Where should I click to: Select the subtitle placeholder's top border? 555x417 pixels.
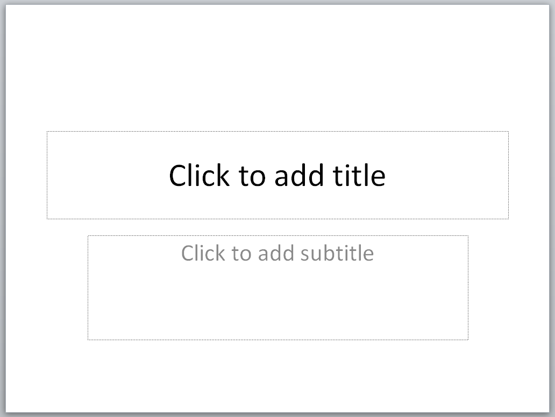pos(277,235)
